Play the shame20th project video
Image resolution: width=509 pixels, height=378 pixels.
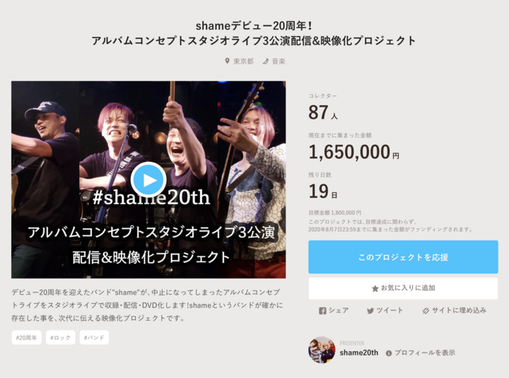pos(148,179)
